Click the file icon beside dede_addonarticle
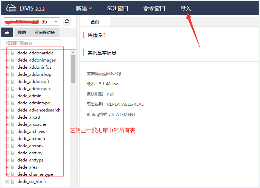Screen dimensions: 260x188 click(x=13, y=53)
